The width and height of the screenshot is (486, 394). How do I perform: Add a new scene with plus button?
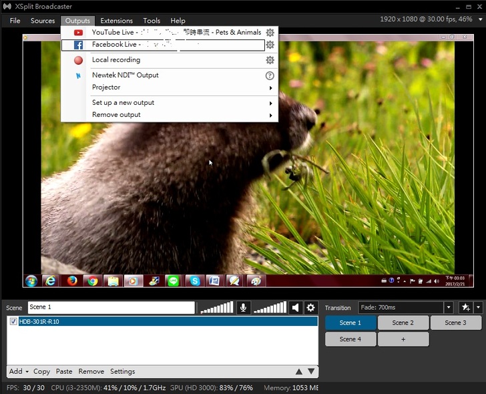tap(403, 339)
